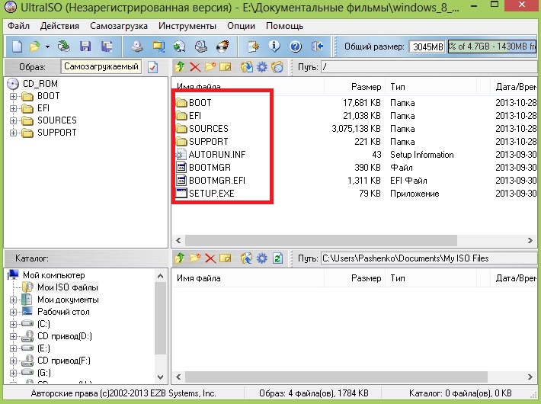The height and width of the screenshot is (404, 541).
Task: Click the Save floppy disk icon
Action: [x=85, y=46]
